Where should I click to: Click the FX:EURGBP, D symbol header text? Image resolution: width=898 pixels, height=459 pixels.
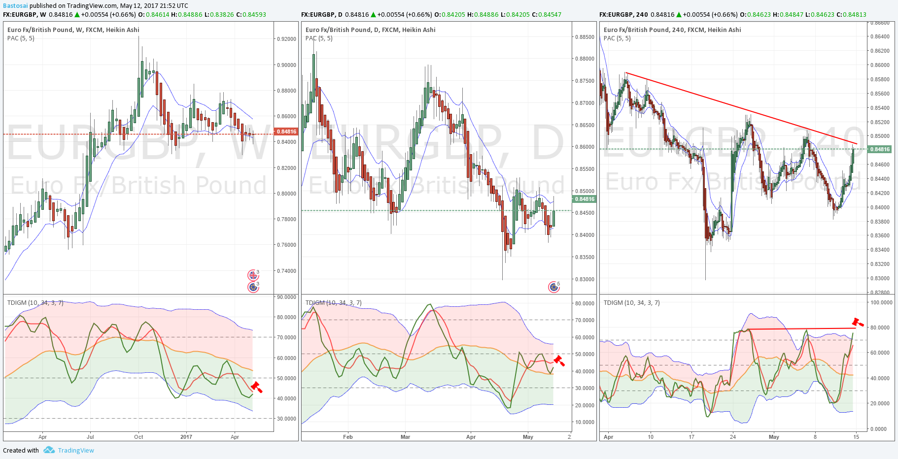[322, 14]
